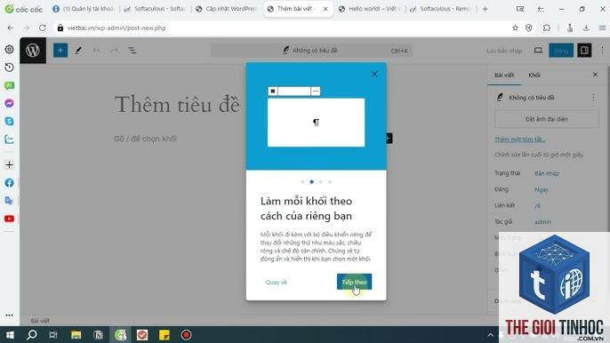The height and width of the screenshot is (343, 610).
Task: Click the red record icon on taskbar
Action: tap(186, 335)
